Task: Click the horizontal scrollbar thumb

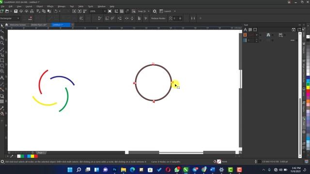Action: click(x=181, y=153)
